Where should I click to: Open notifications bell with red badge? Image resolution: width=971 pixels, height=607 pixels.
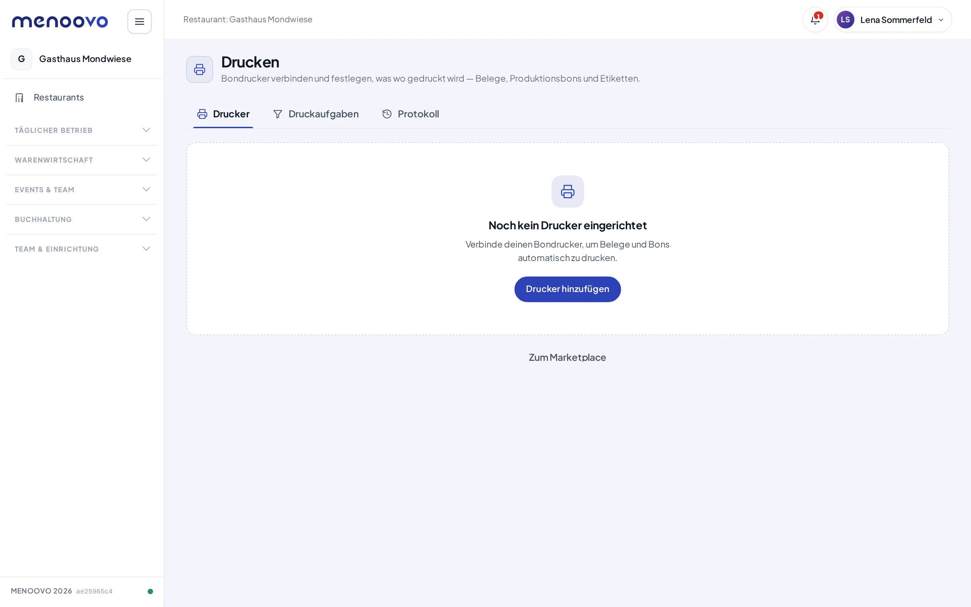coord(815,20)
